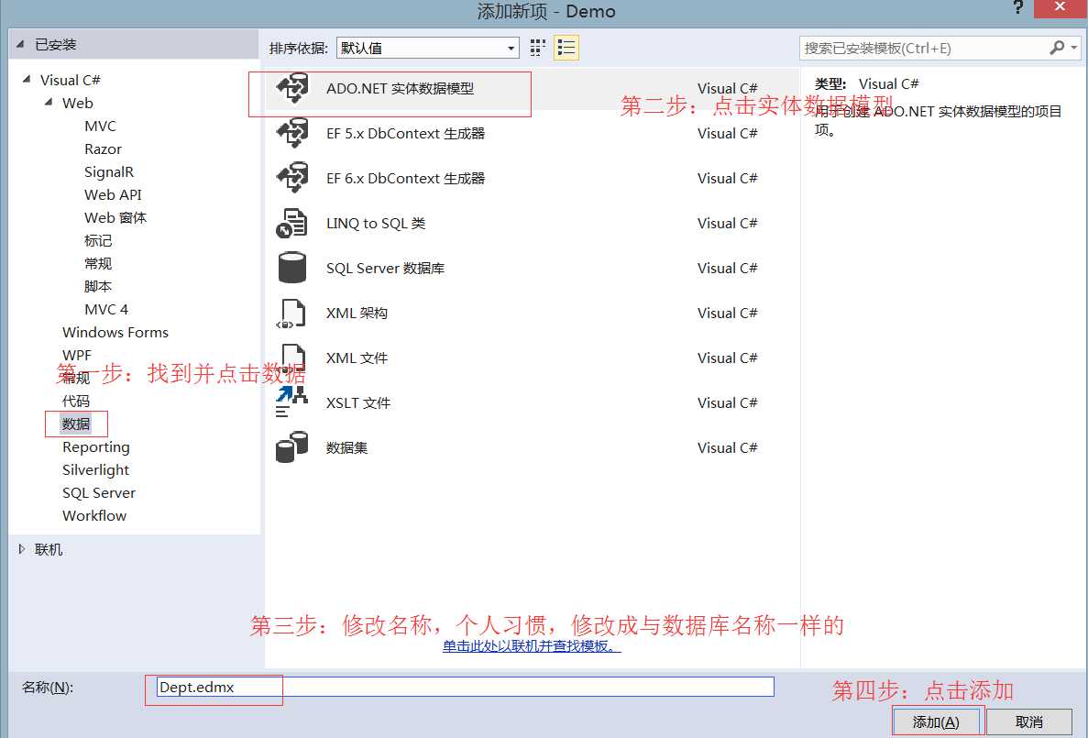Viewport: 1088px width, 738px height.
Task: Select 数据集 row text
Action: pyautogui.click(x=347, y=447)
